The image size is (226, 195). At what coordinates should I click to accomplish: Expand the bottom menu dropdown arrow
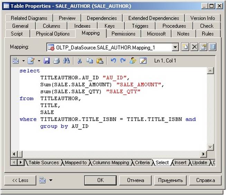point(51,180)
